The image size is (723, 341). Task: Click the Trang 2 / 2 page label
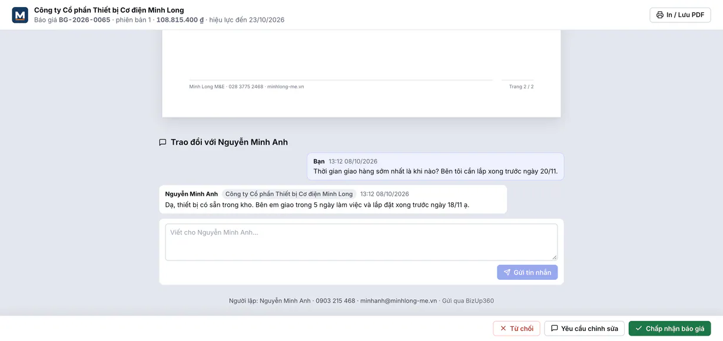coord(521,86)
